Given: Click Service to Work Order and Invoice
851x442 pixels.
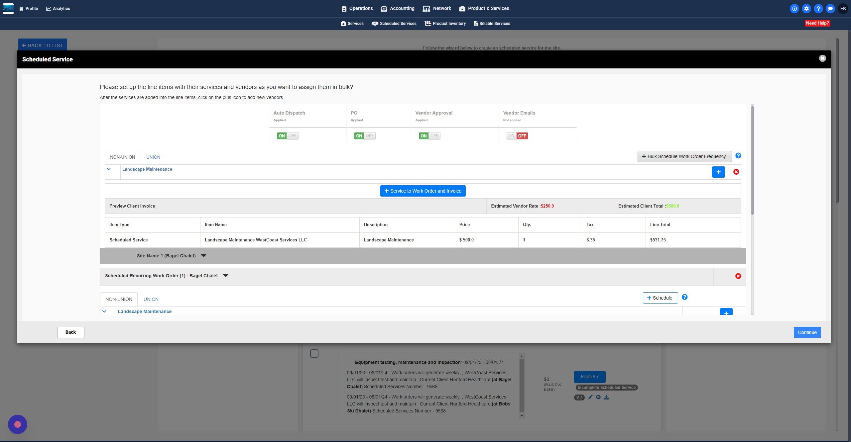Looking at the screenshot, I should pos(423,191).
